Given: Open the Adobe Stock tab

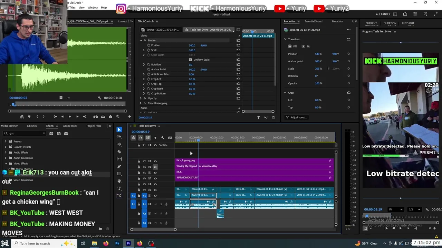Looking at the screenshot, I should click(x=70, y=126).
